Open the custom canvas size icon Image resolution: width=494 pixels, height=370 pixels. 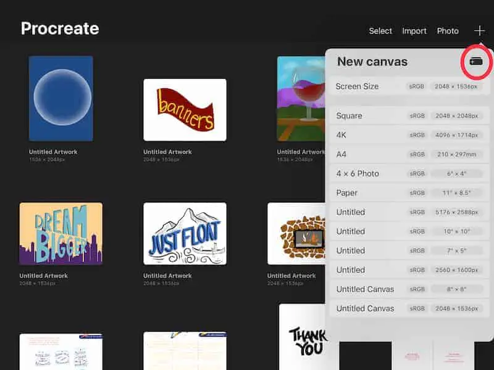476,61
